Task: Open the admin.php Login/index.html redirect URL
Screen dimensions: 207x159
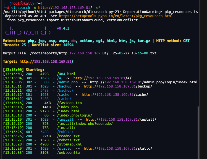Action: click(144, 82)
